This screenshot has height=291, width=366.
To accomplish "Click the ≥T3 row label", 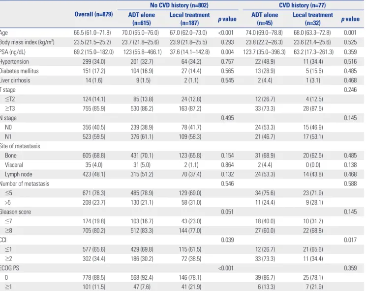I will [x=10, y=108].
